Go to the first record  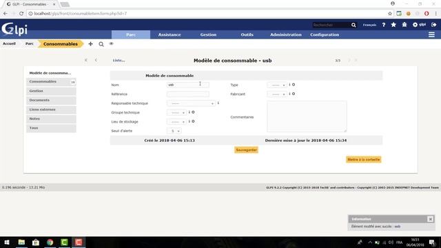click(85, 60)
